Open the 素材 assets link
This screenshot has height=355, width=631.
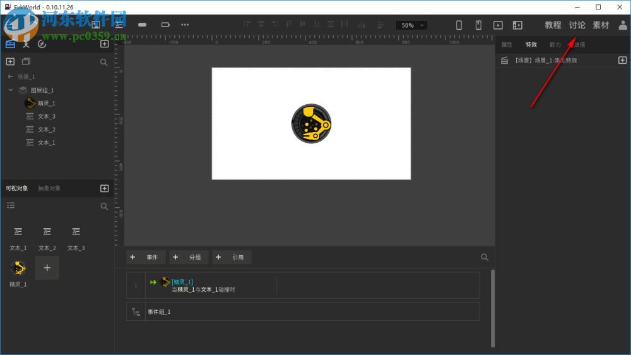[x=601, y=25]
